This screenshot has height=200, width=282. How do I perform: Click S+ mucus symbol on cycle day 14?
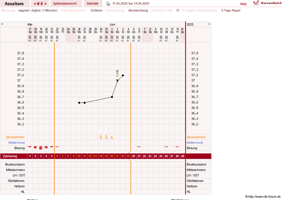(x=101, y=137)
